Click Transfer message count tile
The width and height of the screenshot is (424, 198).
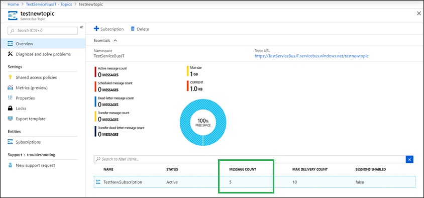pos(112,116)
